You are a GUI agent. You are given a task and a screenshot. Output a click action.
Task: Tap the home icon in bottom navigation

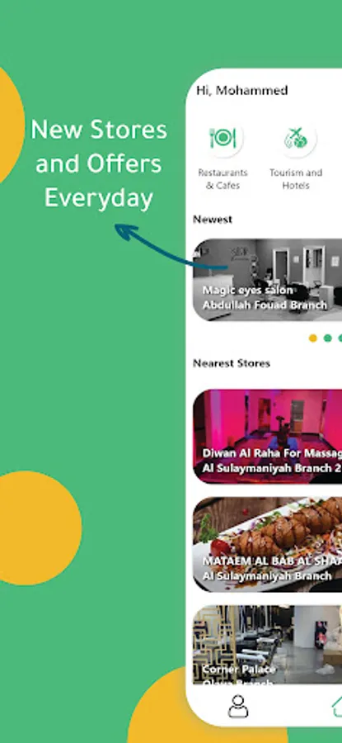point(337,706)
